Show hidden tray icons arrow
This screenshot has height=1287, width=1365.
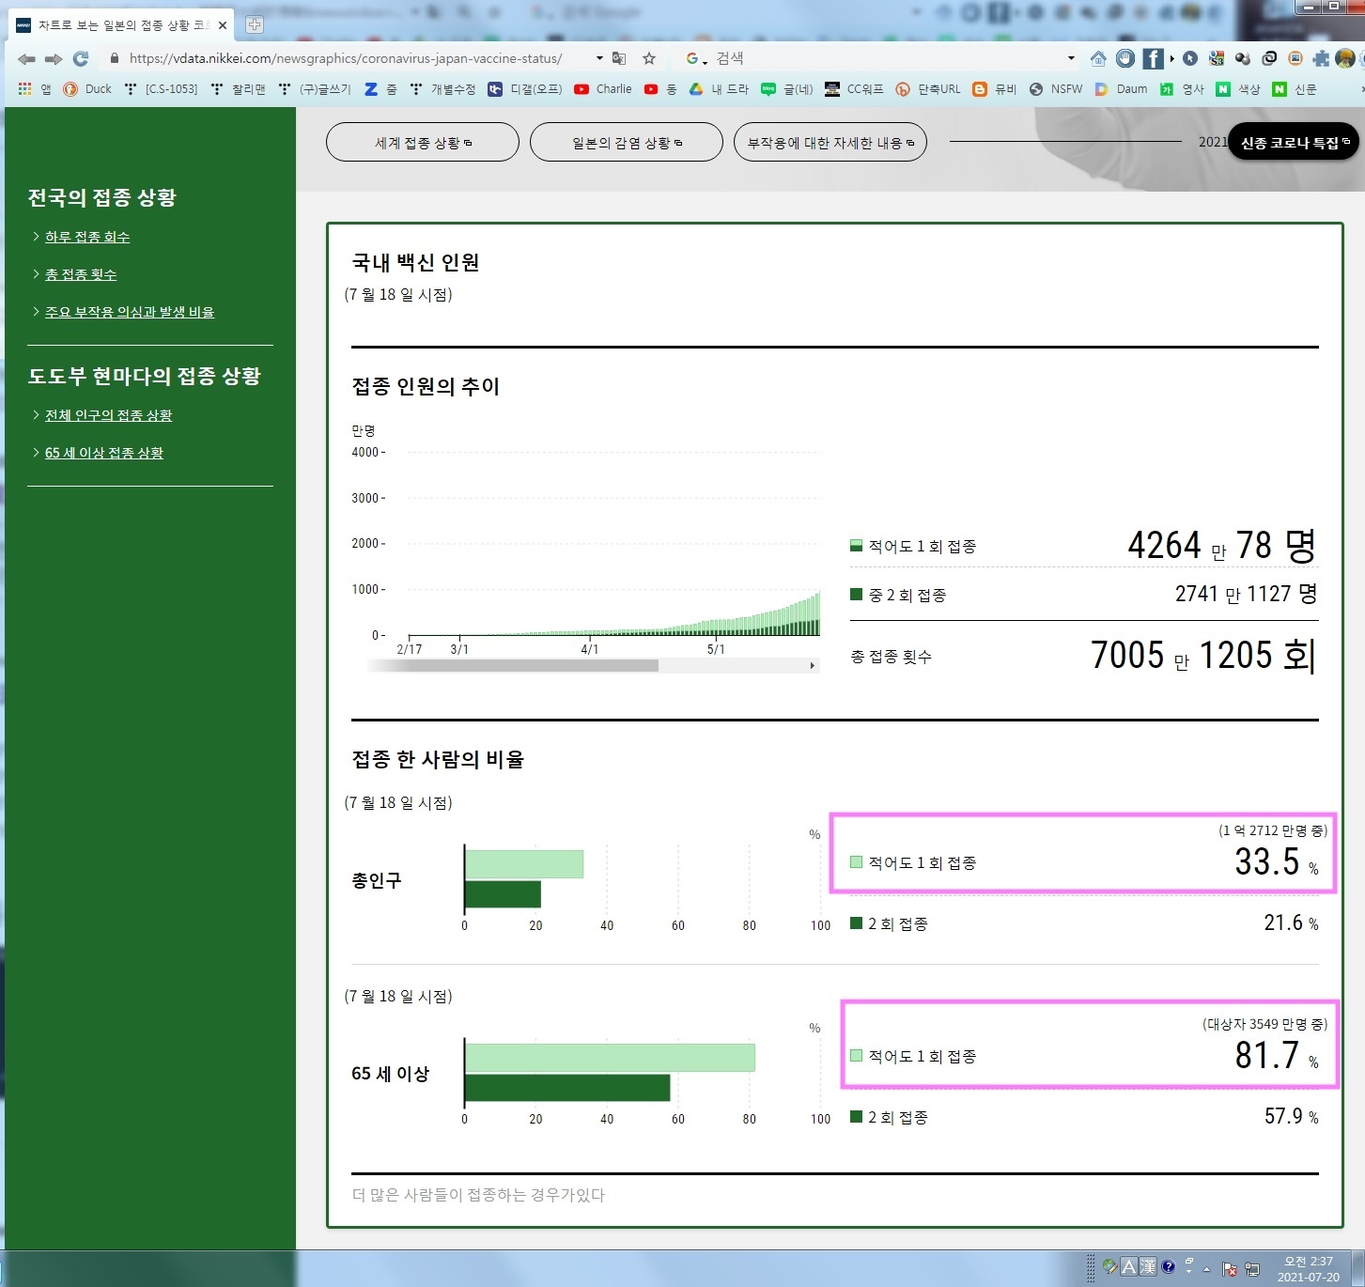coord(1206,1269)
